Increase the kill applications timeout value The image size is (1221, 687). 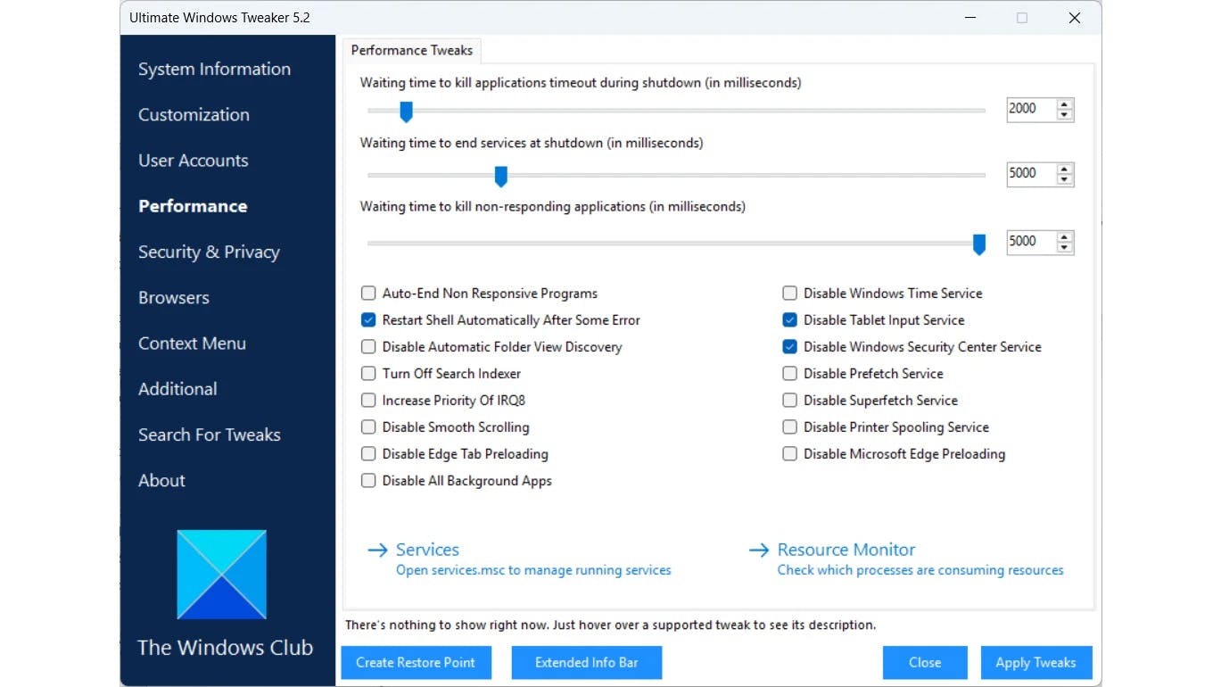coord(1064,103)
